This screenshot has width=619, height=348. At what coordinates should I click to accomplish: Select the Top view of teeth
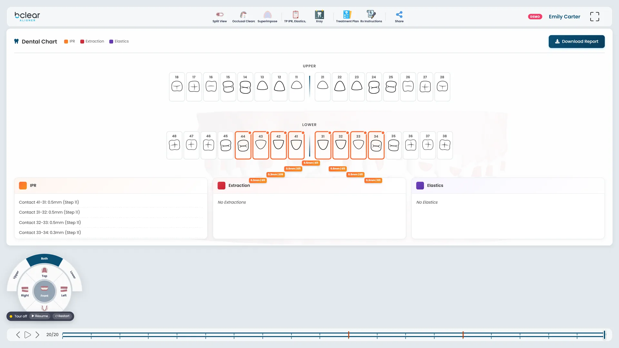click(x=44, y=272)
